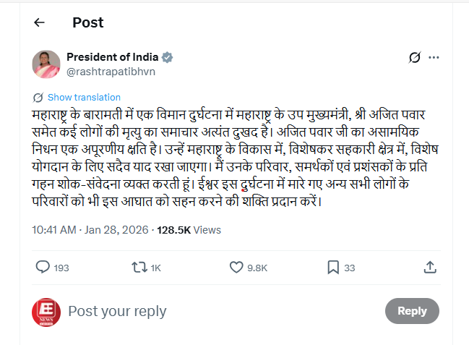The width and height of the screenshot is (469, 345).
Task: Click the Show translation link
Action: pyautogui.click(x=84, y=97)
